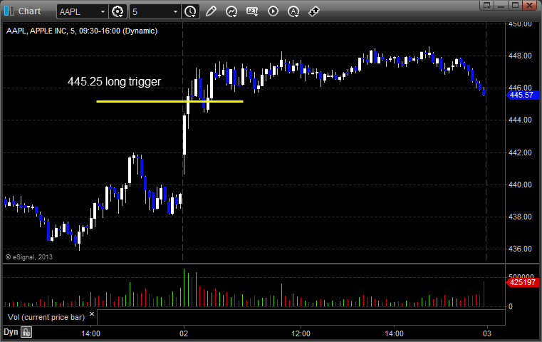Open the circled A alerts menu
The height and width of the screenshot is (342, 542).
click(x=293, y=11)
